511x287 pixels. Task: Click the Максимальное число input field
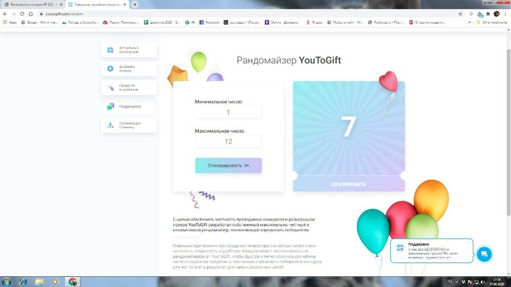[228, 141]
